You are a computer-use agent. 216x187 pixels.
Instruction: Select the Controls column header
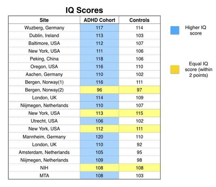140,20
